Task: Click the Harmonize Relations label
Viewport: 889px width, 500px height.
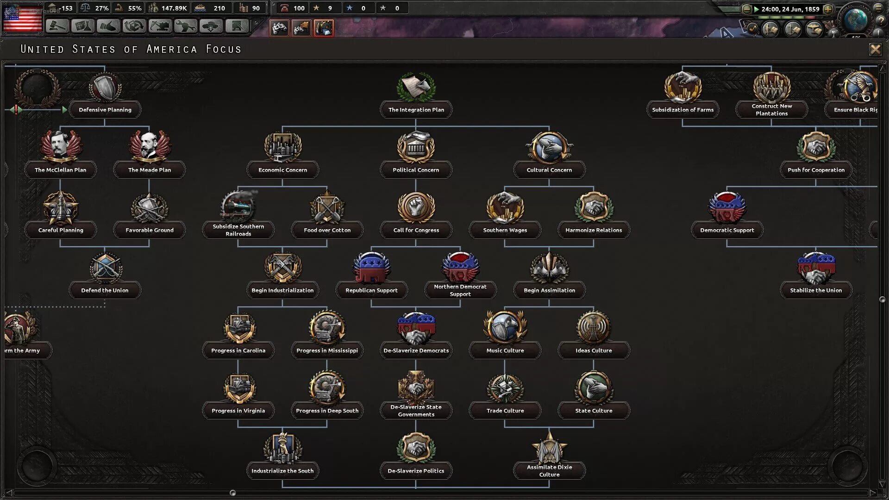Action: [594, 230]
